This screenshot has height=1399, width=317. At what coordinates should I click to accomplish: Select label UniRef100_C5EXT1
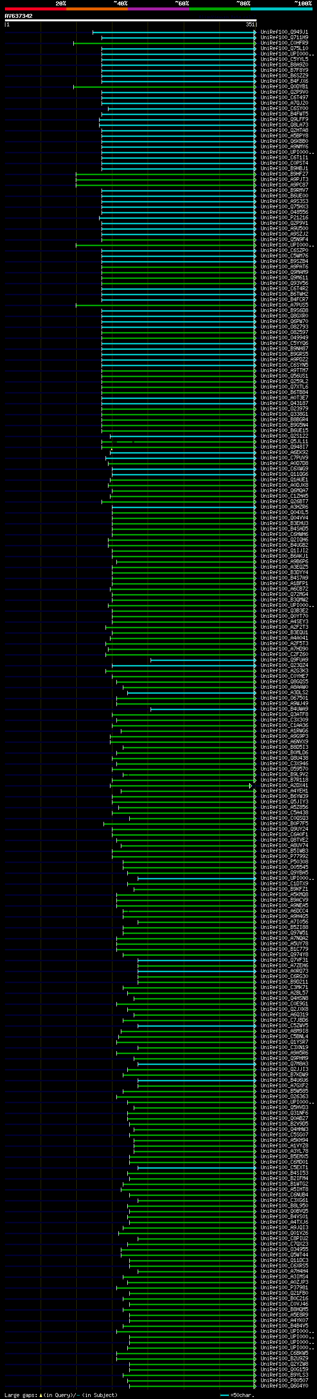(284, 1167)
